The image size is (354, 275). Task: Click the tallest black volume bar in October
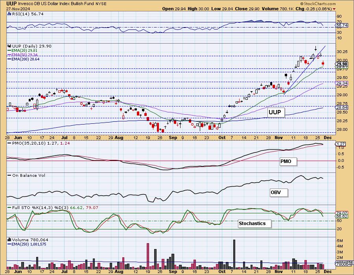click(x=234, y=255)
